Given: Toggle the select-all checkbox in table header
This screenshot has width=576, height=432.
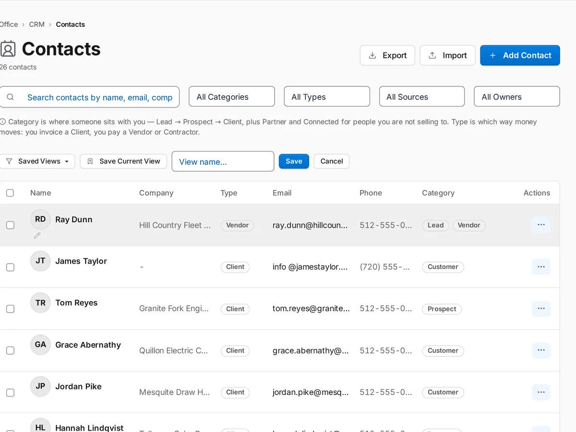Looking at the screenshot, I should tap(10, 193).
